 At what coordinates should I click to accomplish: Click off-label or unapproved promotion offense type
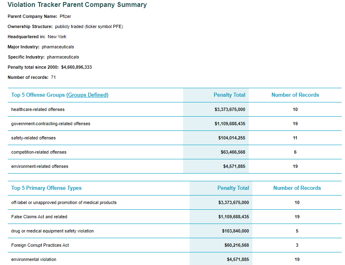[x=64, y=202]
